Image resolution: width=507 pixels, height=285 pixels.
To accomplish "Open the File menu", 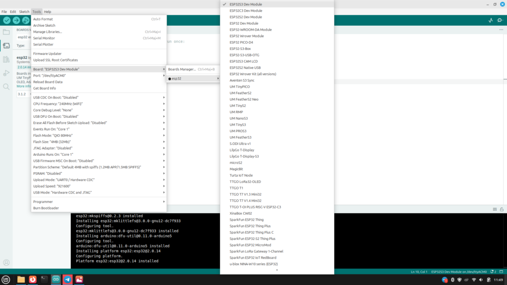I will tap(4, 12).
